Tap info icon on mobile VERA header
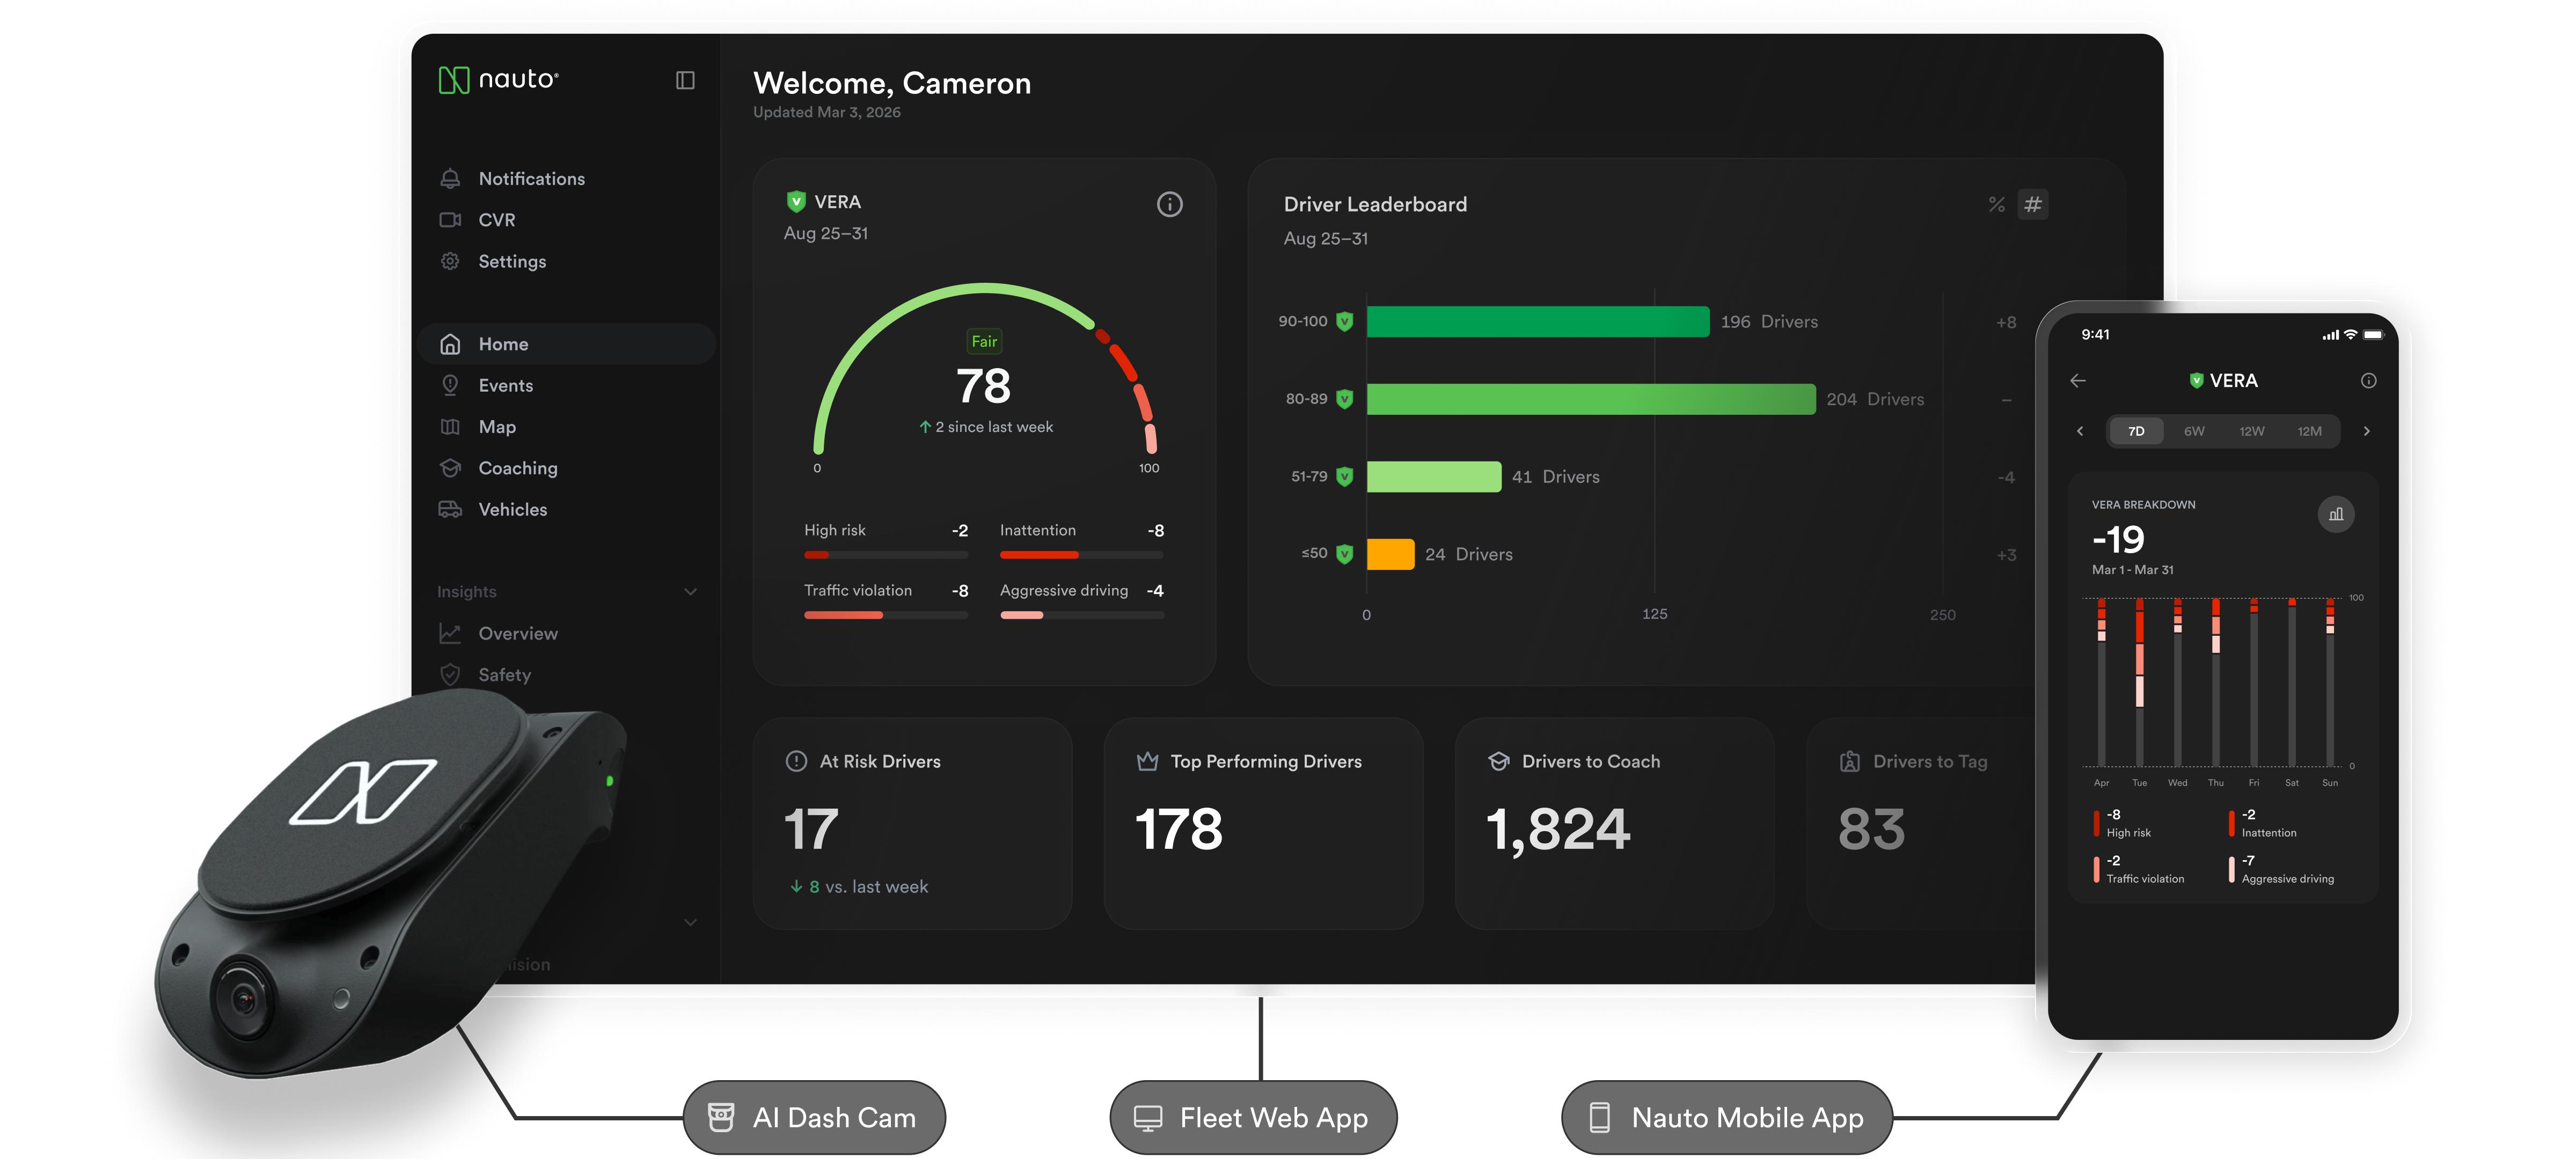 [x=2368, y=381]
